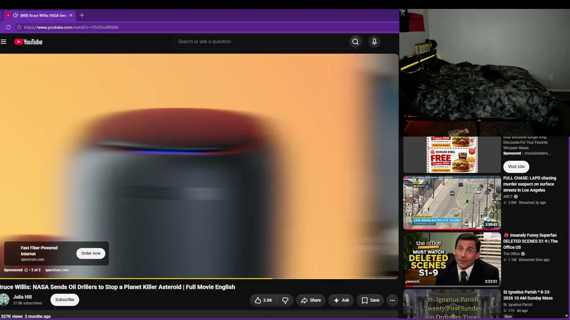Click the "37.8K subscribers" text
The height and width of the screenshot is (320, 570).
pos(28,303)
